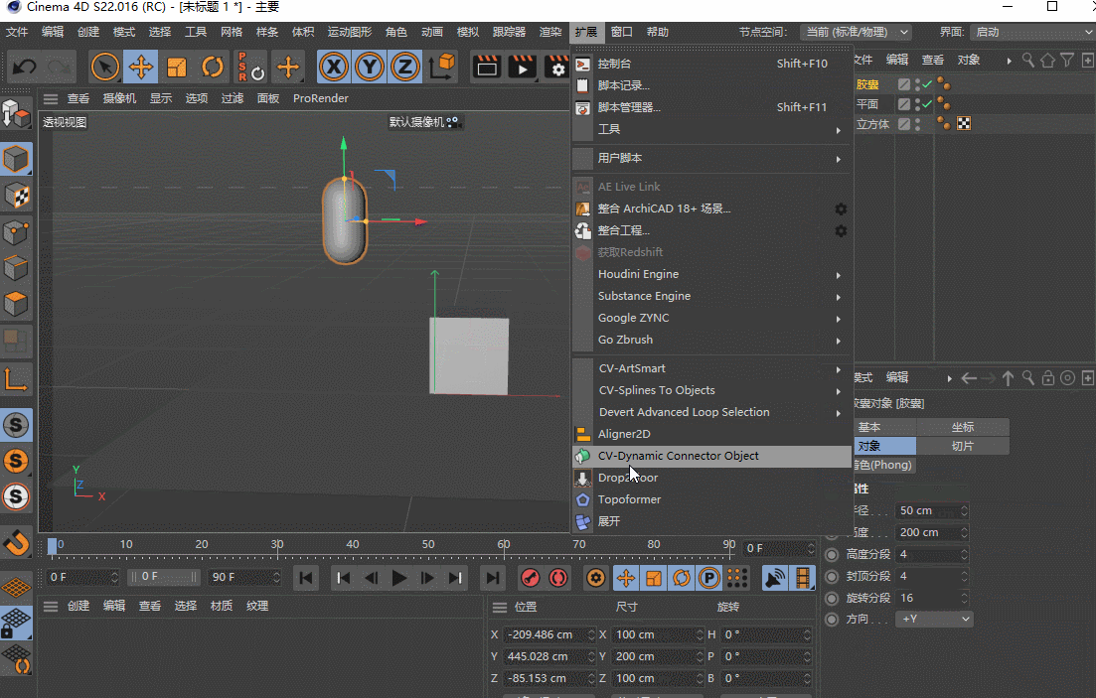Expand the Go Zbrush submenu
The width and height of the screenshot is (1096, 698).
pyautogui.click(x=712, y=340)
